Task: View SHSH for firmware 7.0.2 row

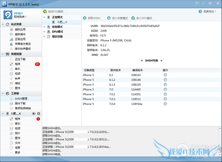Action: [165, 94]
